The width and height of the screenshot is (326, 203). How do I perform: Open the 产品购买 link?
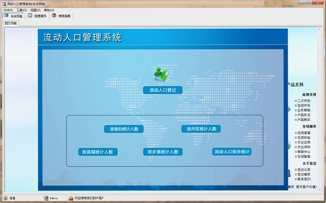coord(304,120)
